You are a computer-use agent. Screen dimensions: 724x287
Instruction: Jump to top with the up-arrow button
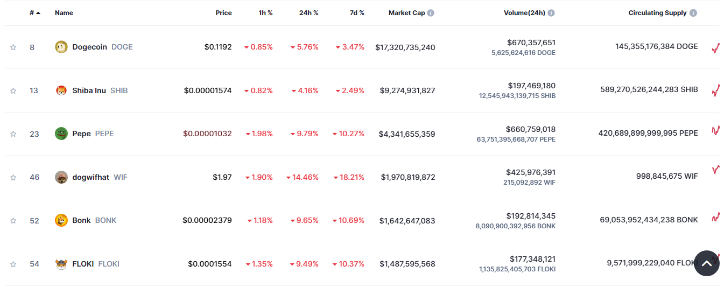click(707, 263)
